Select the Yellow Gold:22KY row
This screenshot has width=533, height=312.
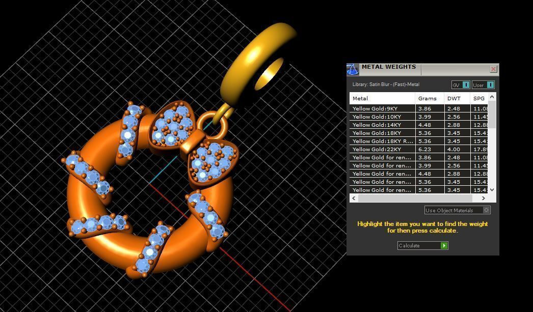click(419, 149)
